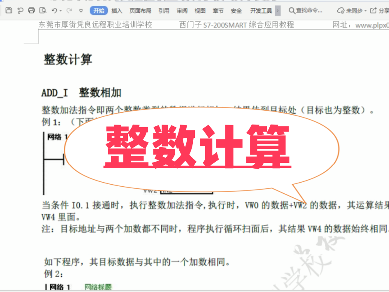Open the 章节 tab
389x292 pixels.
218,11
